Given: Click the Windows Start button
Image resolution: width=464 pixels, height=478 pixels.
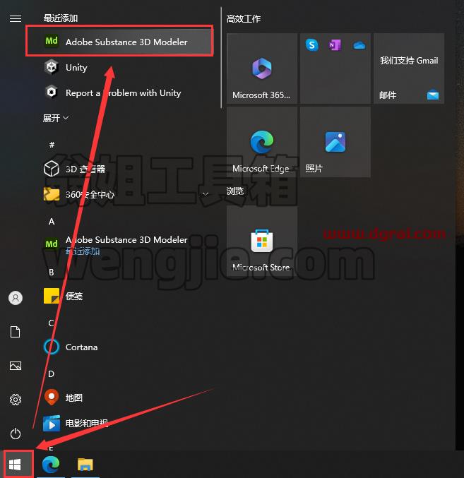Looking at the screenshot, I should pyautogui.click(x=16, y=465).
